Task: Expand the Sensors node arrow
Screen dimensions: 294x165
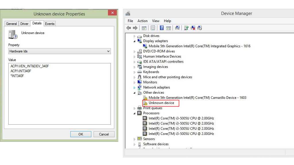Action: tap(134, 139)
